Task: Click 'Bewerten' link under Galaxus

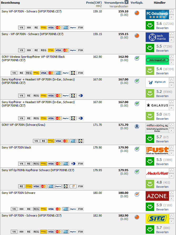Action: tap(162, 119)
